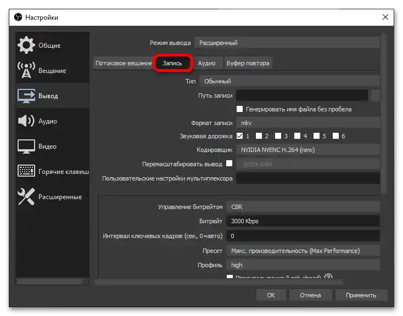
Task: Open the Видео monitor icon
Action: (26, 146)
